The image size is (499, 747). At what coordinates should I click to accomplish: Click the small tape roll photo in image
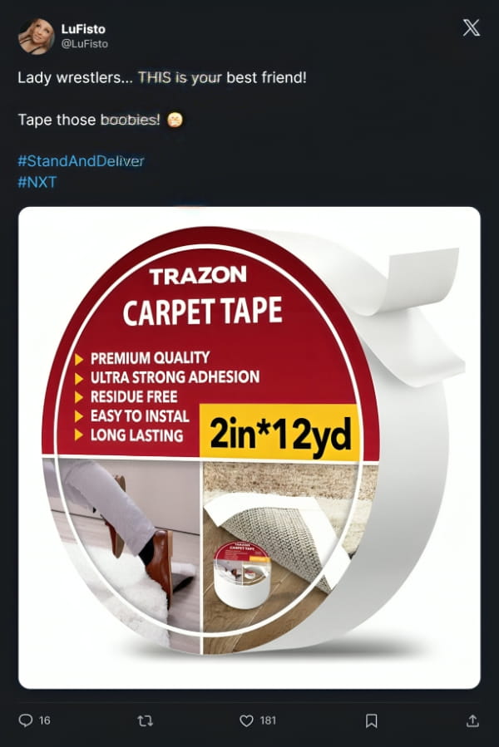tap(241, 575)
